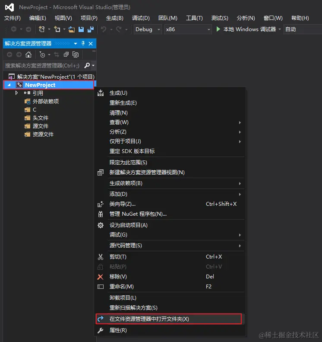Click the Save icon in toolbar
Image resolution: width=322 pixels, height=342 pixels.
pyautogui.click(x=81, y=29)
